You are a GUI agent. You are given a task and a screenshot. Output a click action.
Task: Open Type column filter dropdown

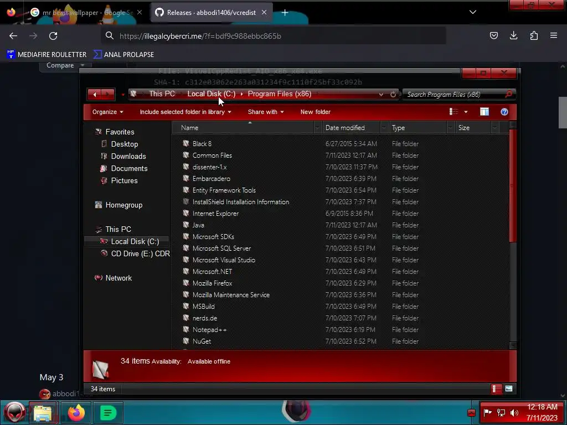[451, 128]
